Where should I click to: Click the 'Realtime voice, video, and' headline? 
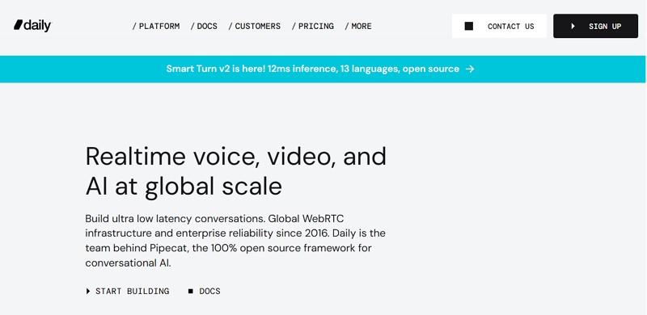(235, 157)
